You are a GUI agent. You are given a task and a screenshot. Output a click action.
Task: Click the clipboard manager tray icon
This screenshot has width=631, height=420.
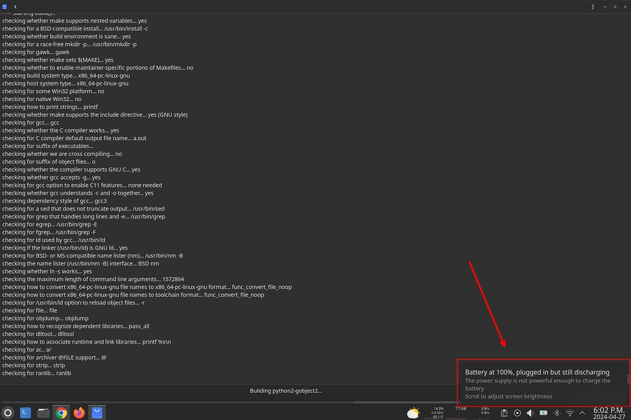[504, 413]
